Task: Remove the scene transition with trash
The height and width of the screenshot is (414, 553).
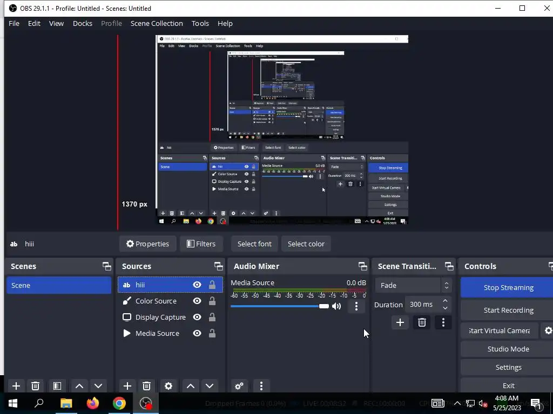Action: click(422, 322)
